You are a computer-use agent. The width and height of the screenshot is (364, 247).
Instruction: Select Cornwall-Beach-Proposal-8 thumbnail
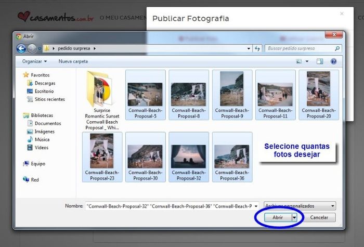click(x=188, y=95)
